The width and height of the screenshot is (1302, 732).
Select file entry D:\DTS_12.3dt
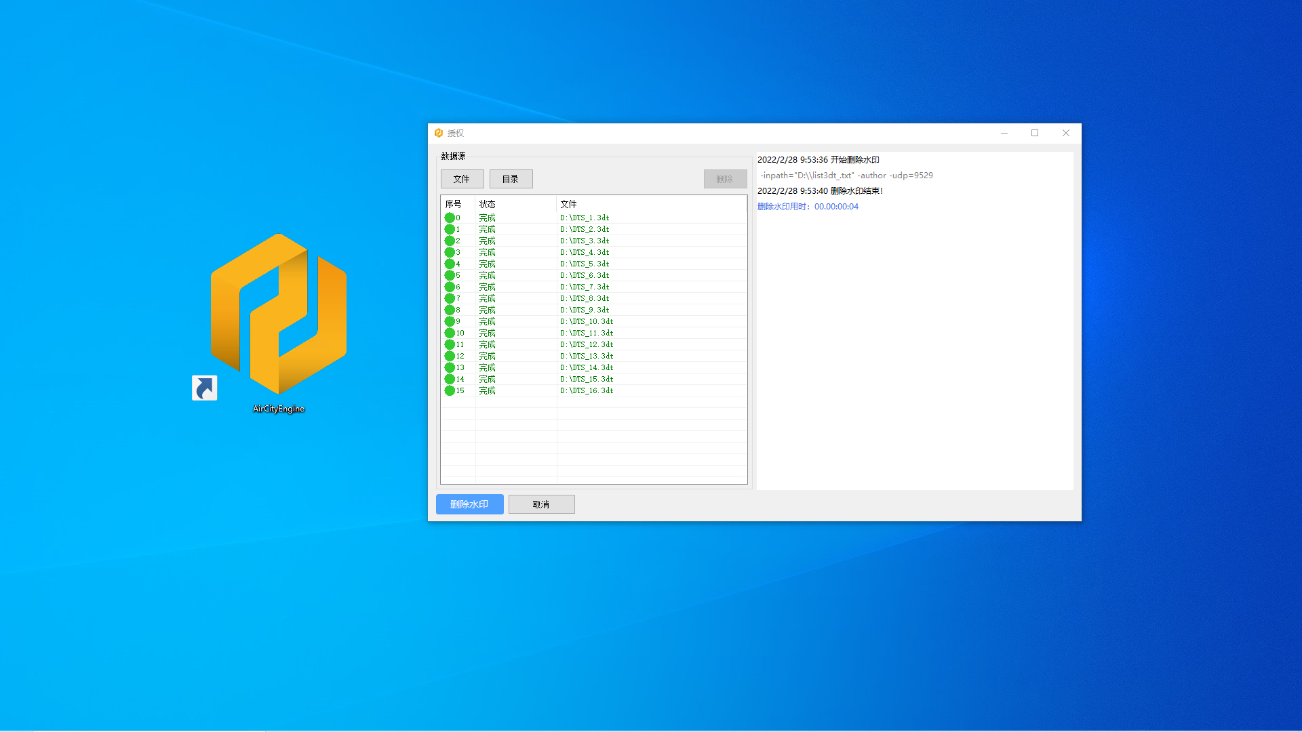[587, 344]
